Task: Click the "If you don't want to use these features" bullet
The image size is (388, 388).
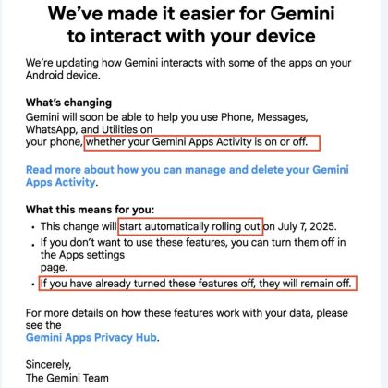Action: coord(193,255)
